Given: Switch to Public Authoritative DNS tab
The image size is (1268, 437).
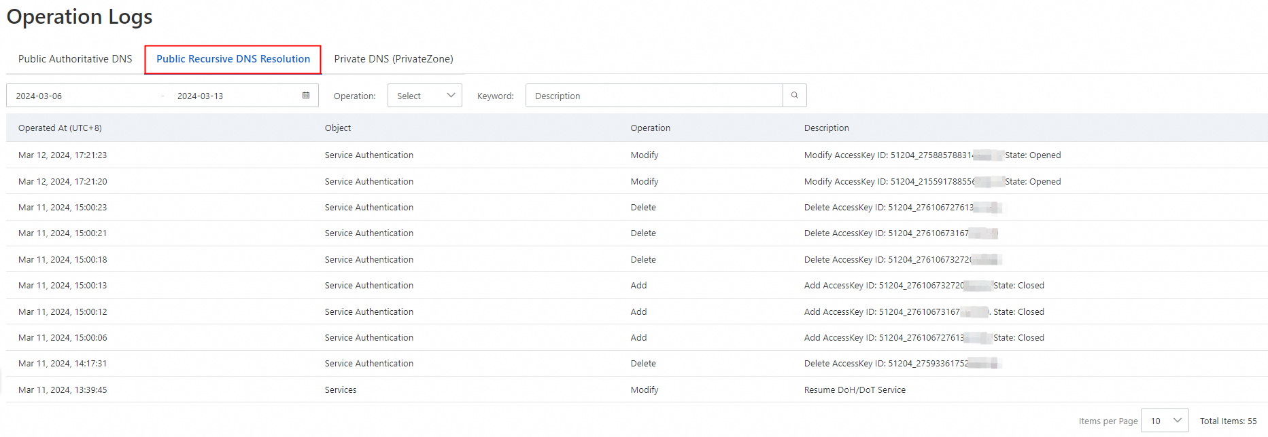Looking at the screenshot, I should [75, 59].
